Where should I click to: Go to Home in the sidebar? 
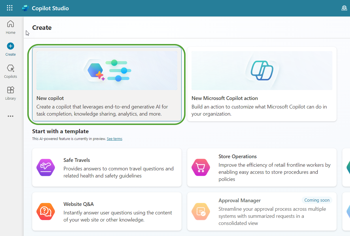(x=11, y=27)
